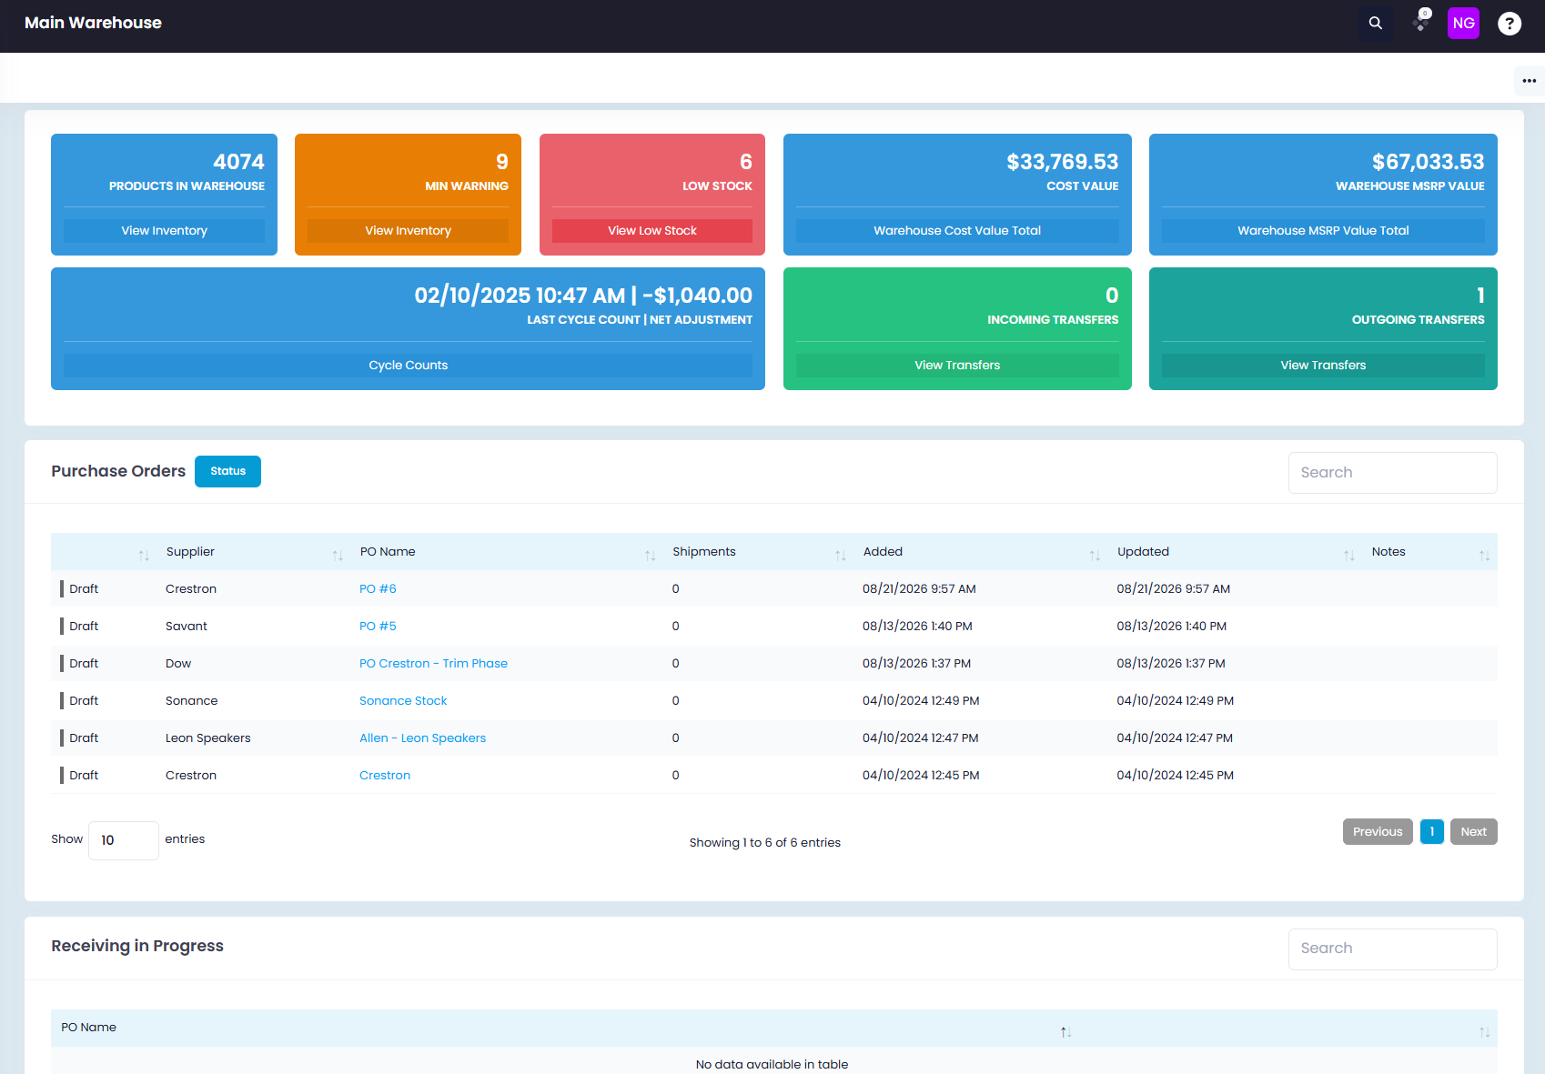Click the sort arrows beside the Updated column
Viewport: 1545px width, 1074px height.
tap(1349, 555)
